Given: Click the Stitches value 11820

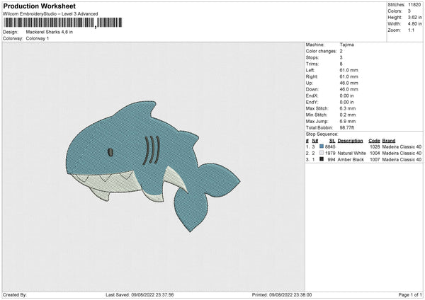Looking at the screenshot, I should pos(414,5).
